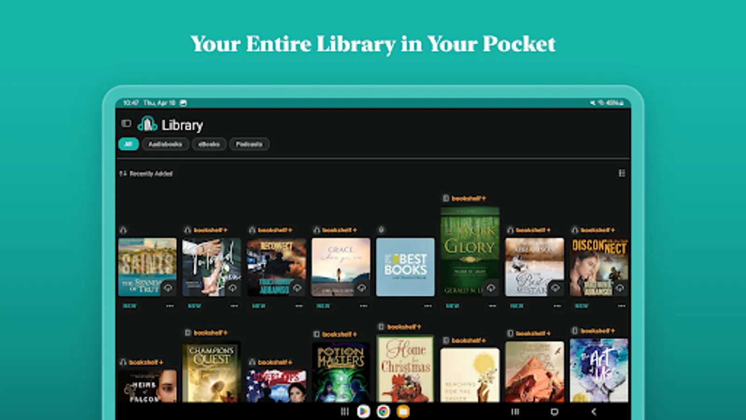Screen dimensions: 746x420
Task: Click the sort arrows icon beside Recently Added
Action: coord(124,174)
